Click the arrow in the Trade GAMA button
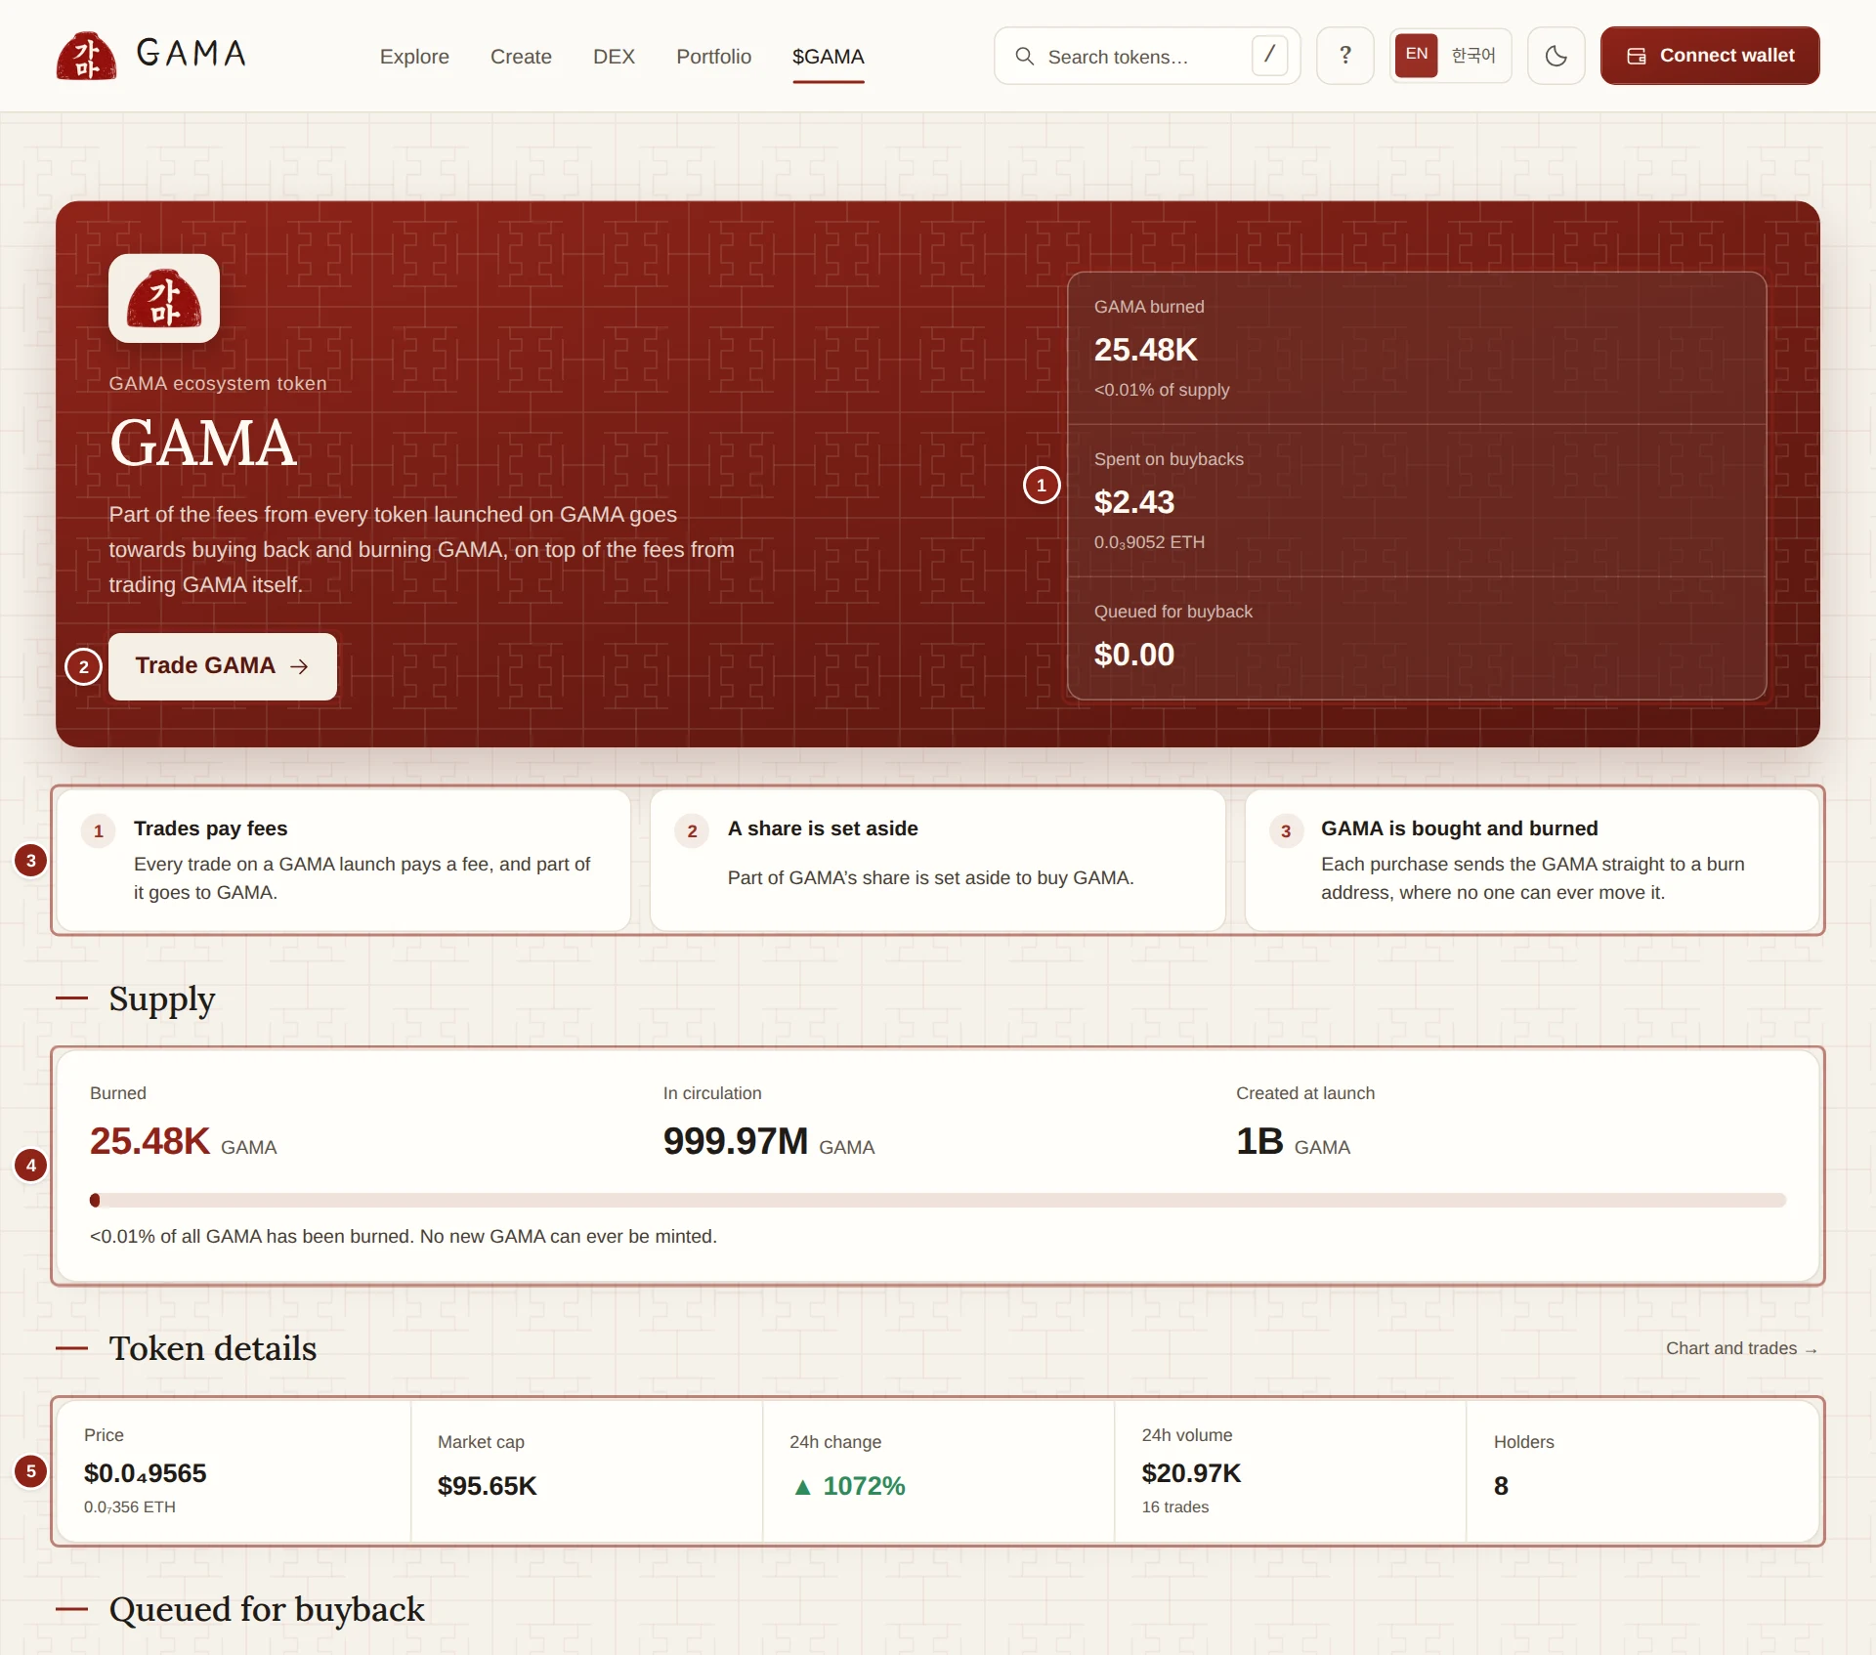The width and height of the screenshot is (1876, 1655). 299,666
